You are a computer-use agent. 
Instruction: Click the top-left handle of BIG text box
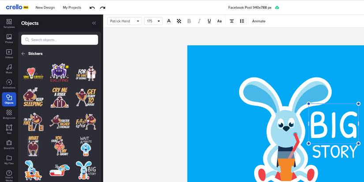(x=308, y=104)
